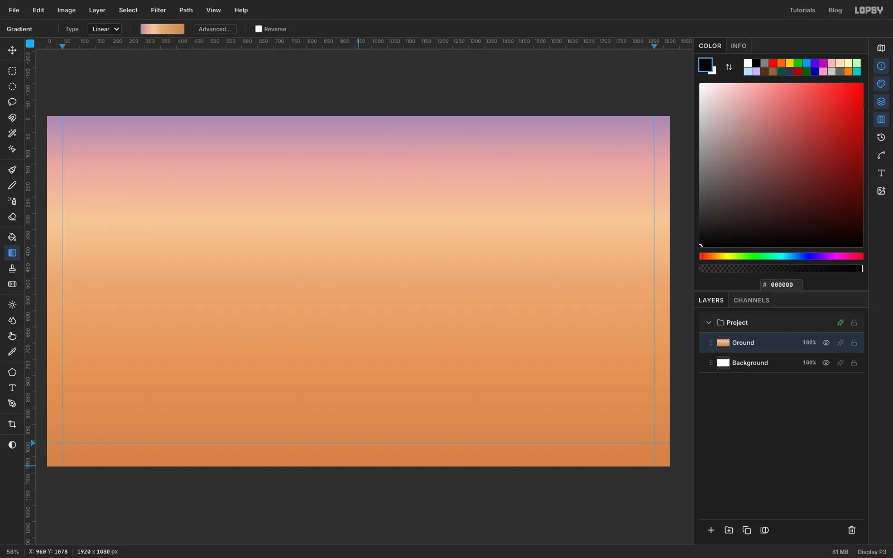Select the Smudge finger tool
893x558 pixels.
coord(12,336)
